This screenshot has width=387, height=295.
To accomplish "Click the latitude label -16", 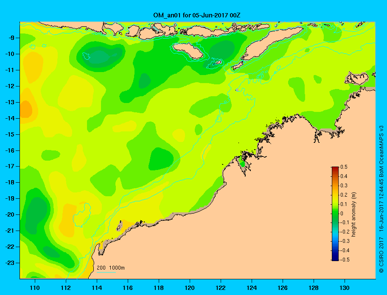I will 10,150.
